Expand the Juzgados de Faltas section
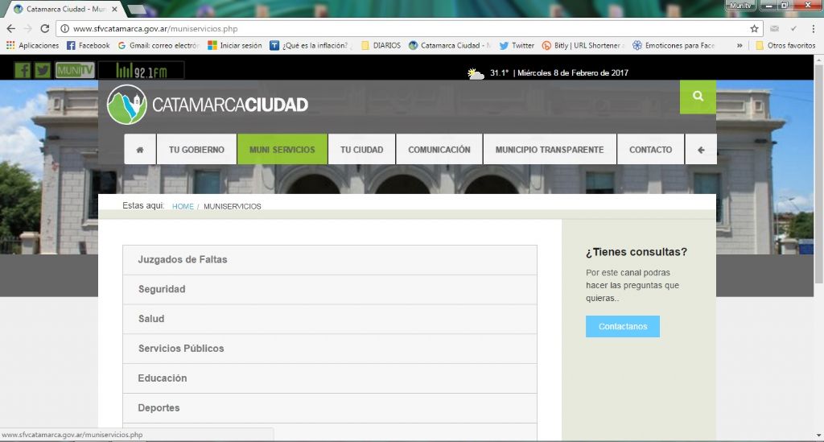This screenshot has width=824, height=442. [329, 260]
